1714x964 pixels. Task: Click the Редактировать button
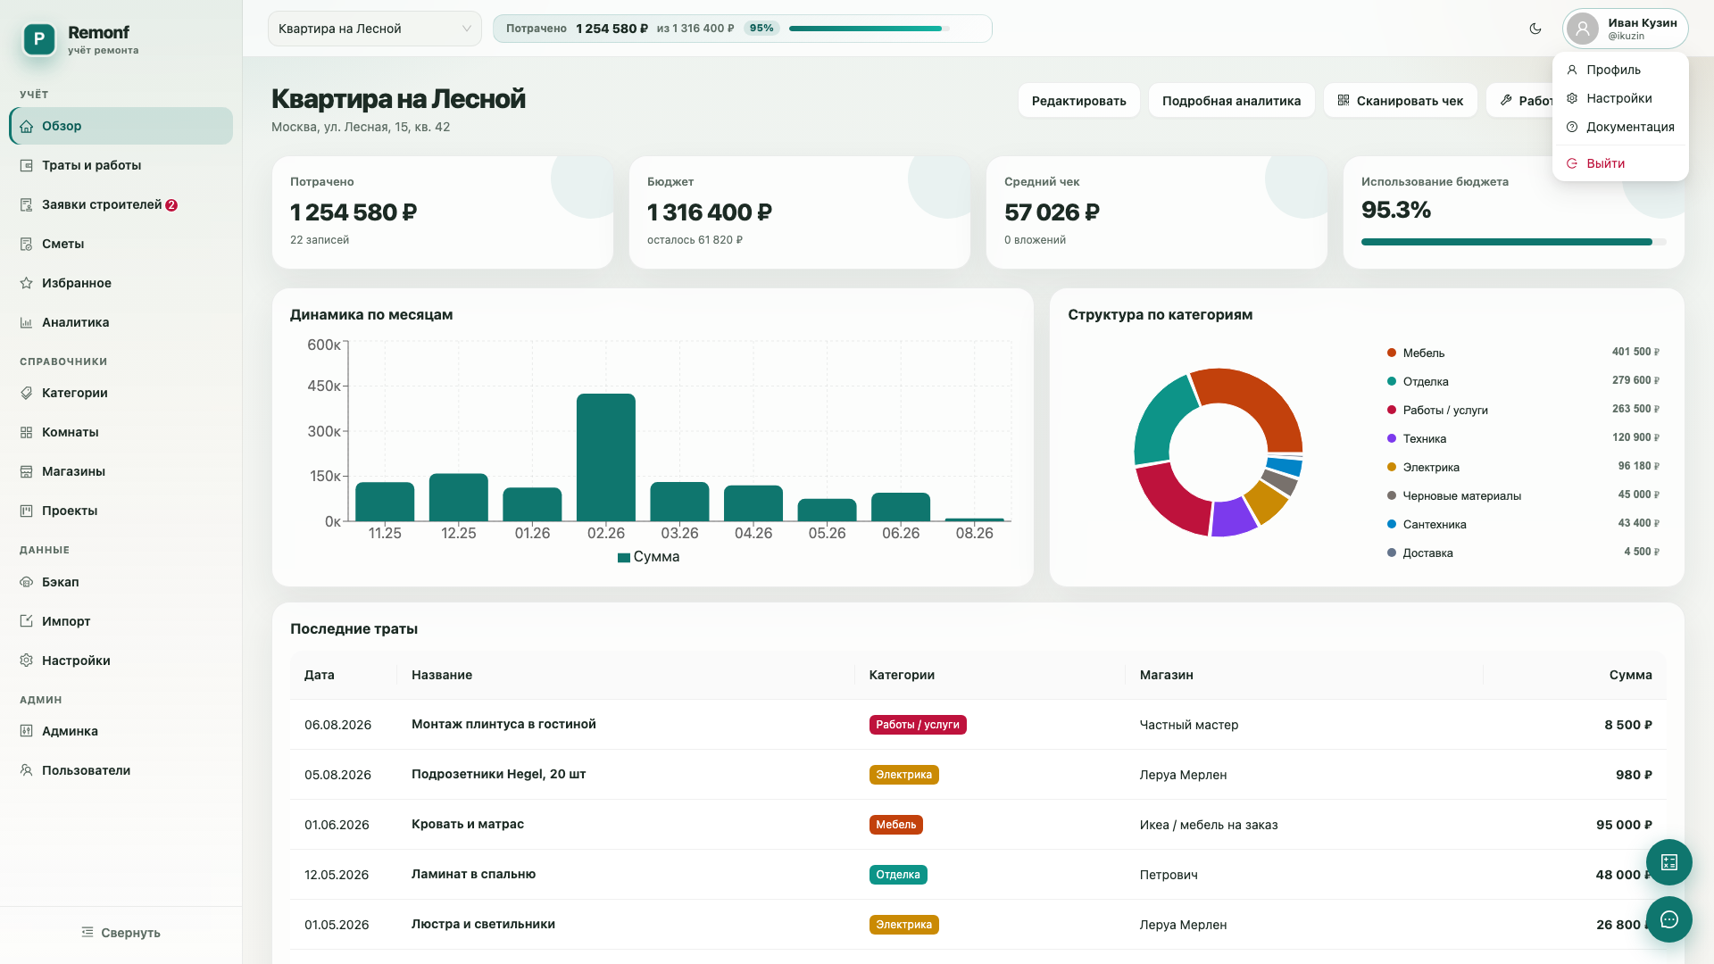tap(1078, 101)
